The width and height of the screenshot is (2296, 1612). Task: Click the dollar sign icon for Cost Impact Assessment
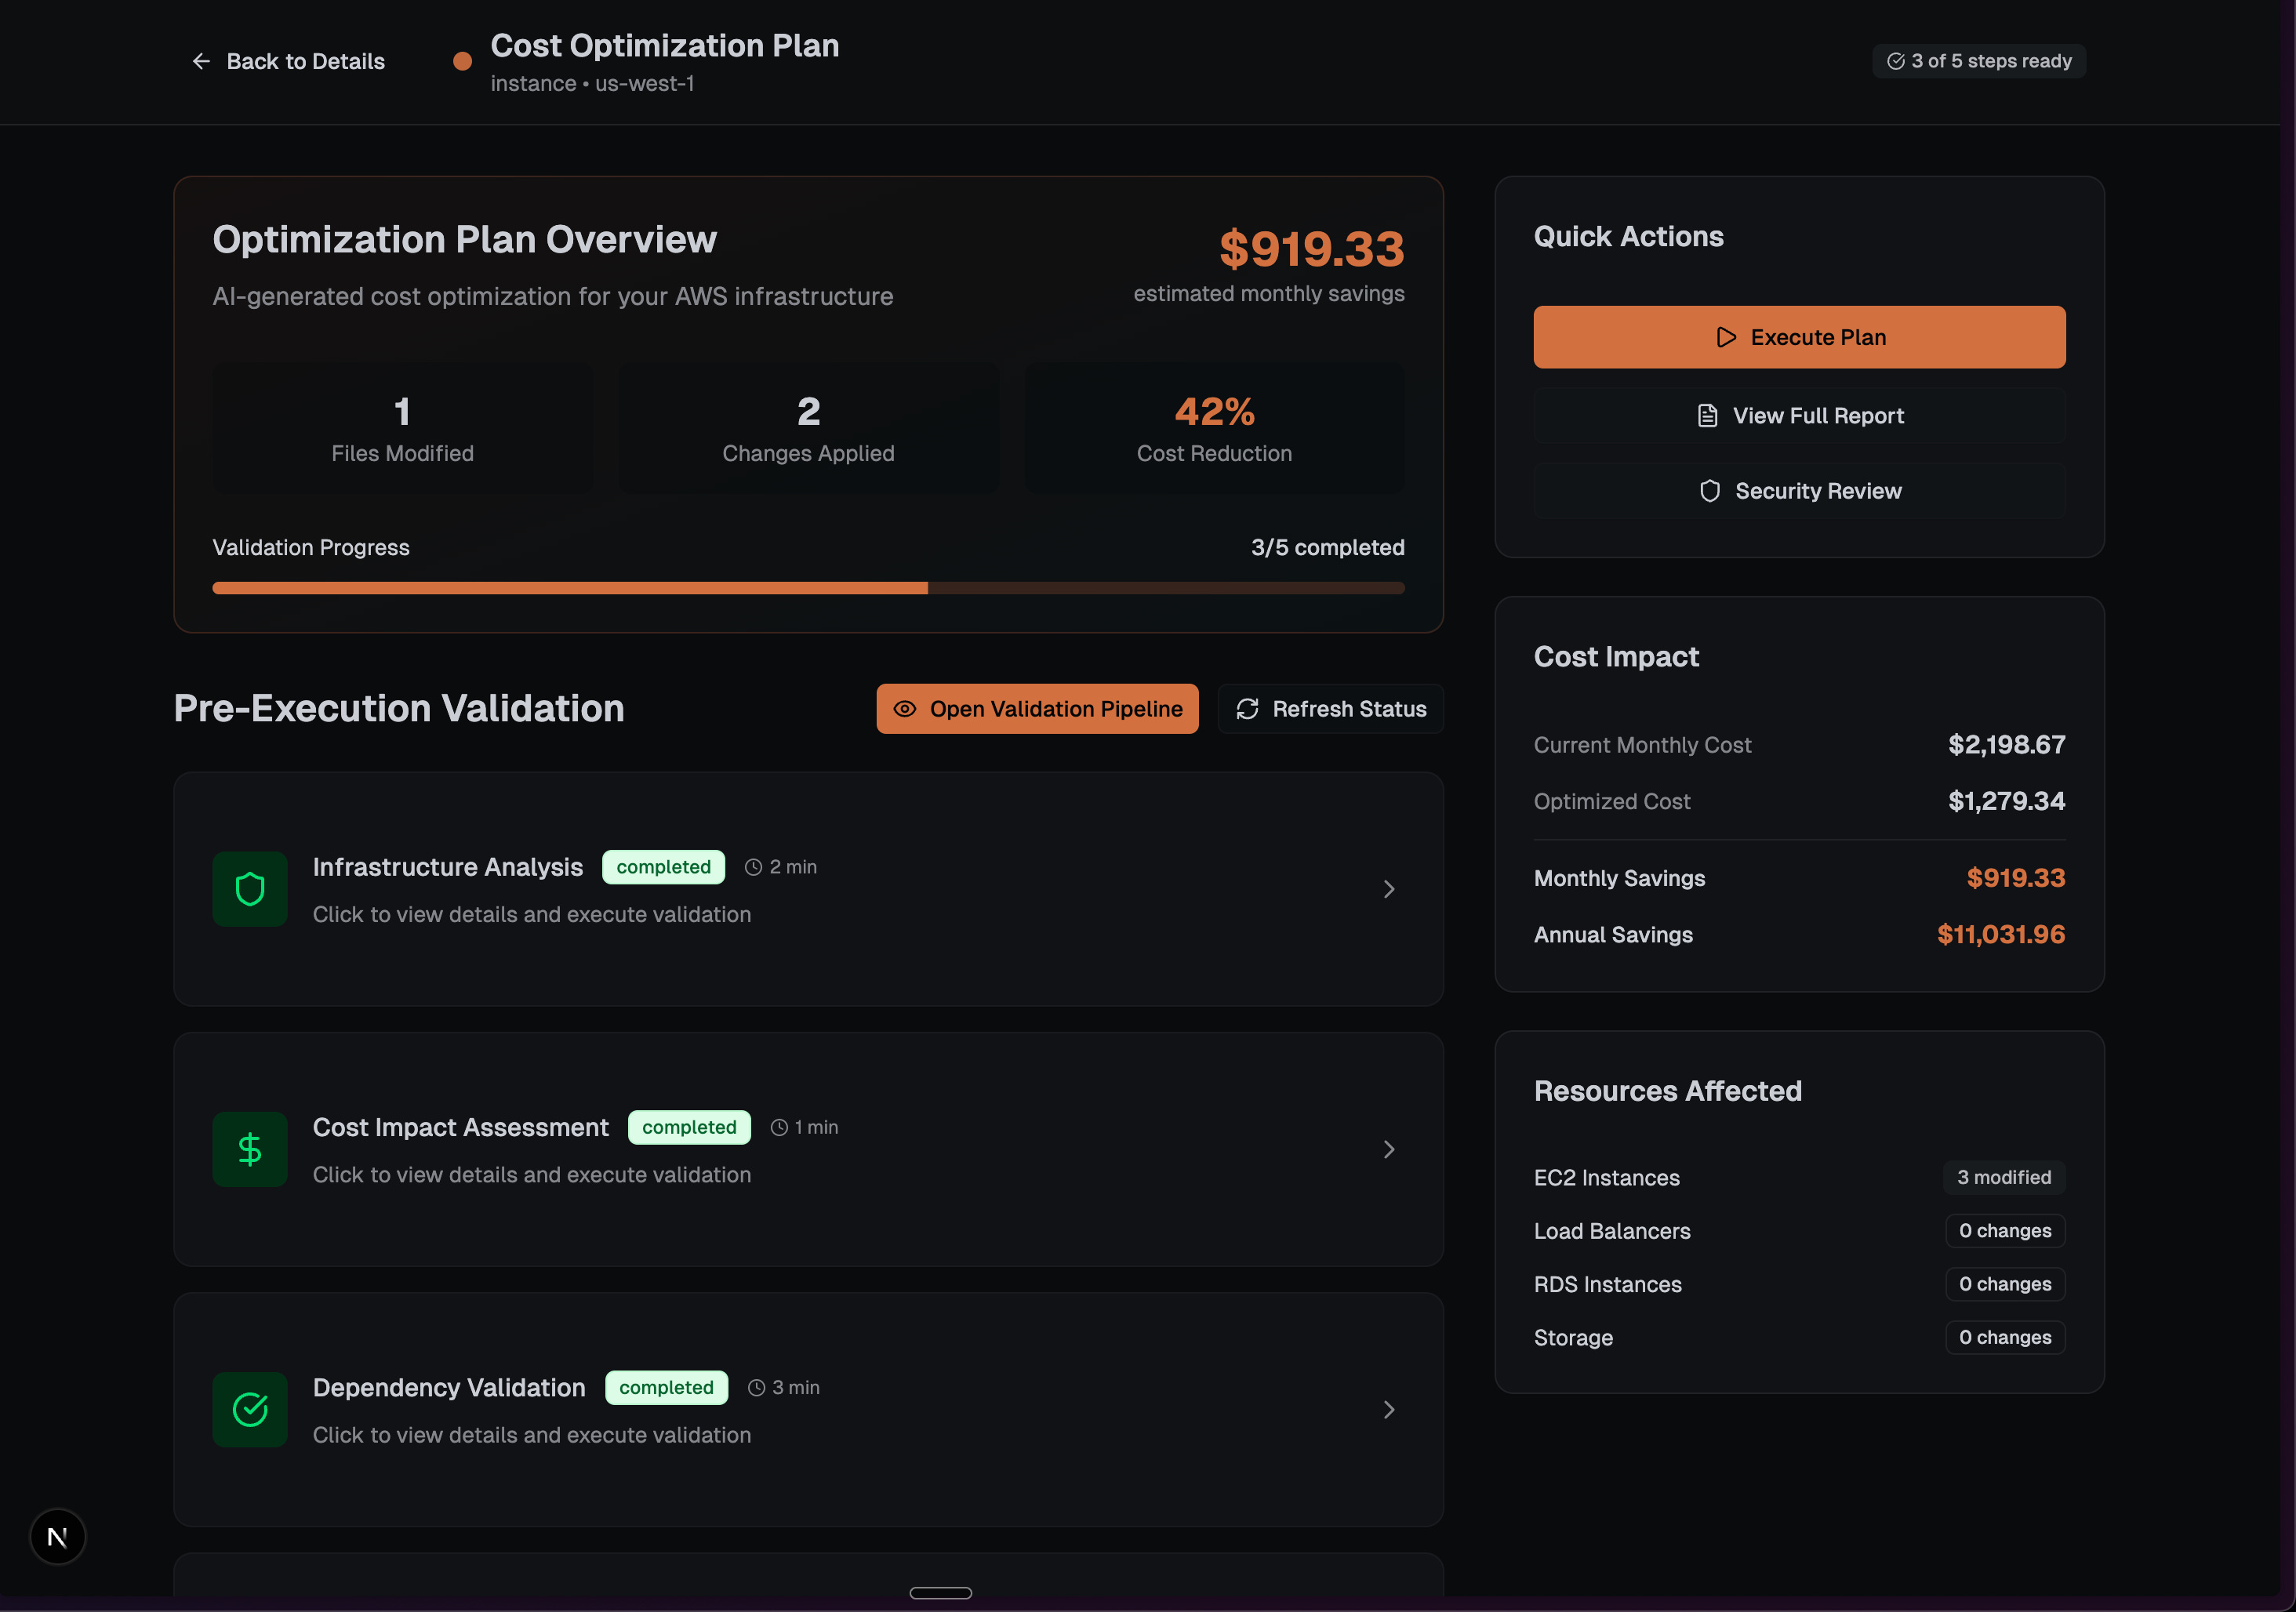(250, 1149)
